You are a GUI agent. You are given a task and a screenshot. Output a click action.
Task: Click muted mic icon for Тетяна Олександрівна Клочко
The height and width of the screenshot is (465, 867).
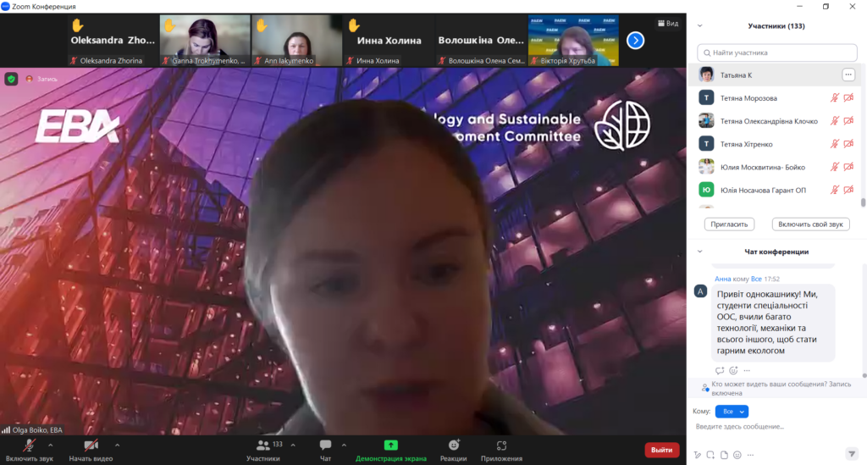(834, 120)
